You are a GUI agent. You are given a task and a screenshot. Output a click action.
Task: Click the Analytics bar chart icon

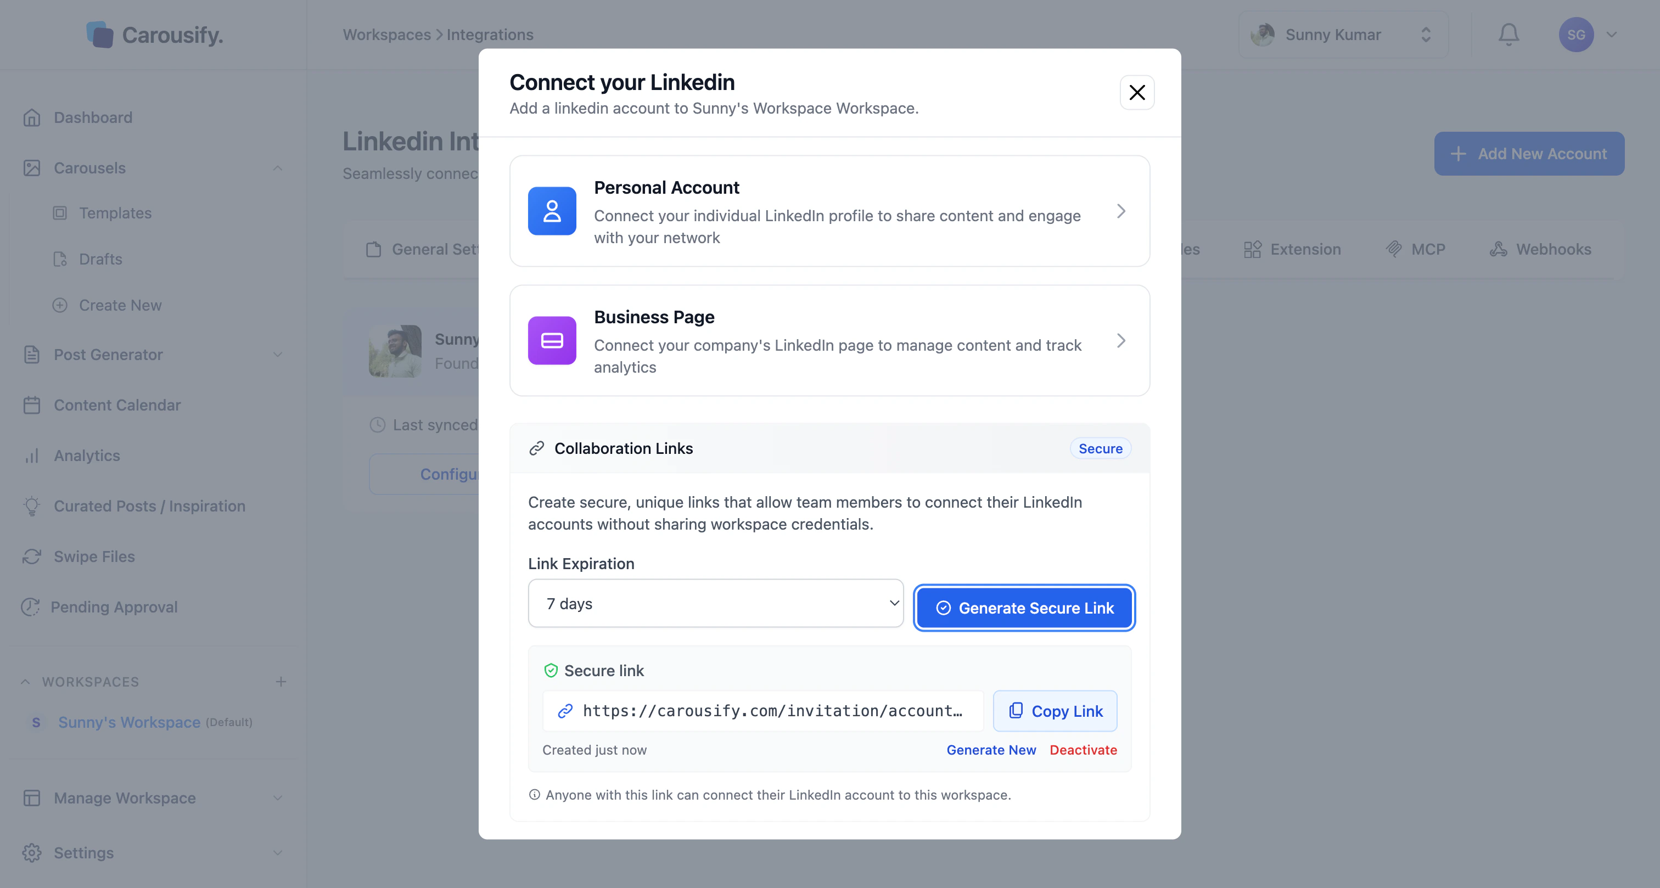pos(32,456)
